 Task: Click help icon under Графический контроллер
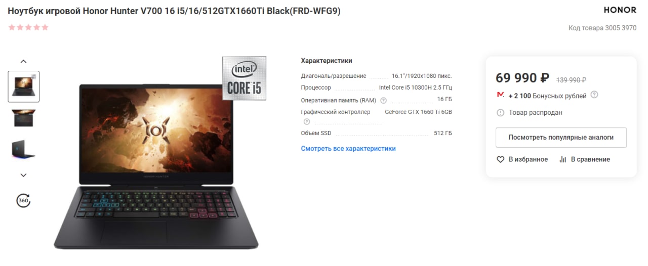306,121
